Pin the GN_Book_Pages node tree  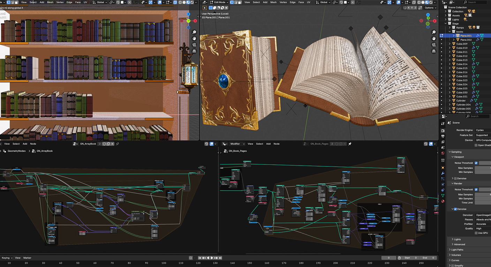pos(350,144)
